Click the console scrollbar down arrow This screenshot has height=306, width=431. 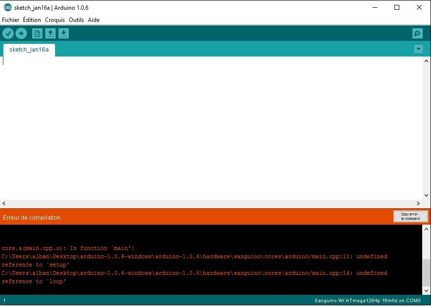coord(426,290)
